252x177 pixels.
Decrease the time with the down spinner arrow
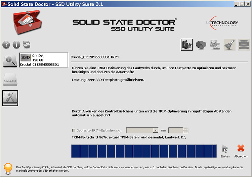(x=185, y=132)
